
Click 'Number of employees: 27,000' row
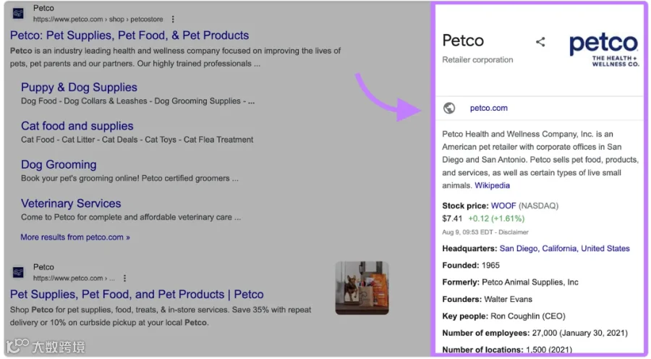pos(535,333)
